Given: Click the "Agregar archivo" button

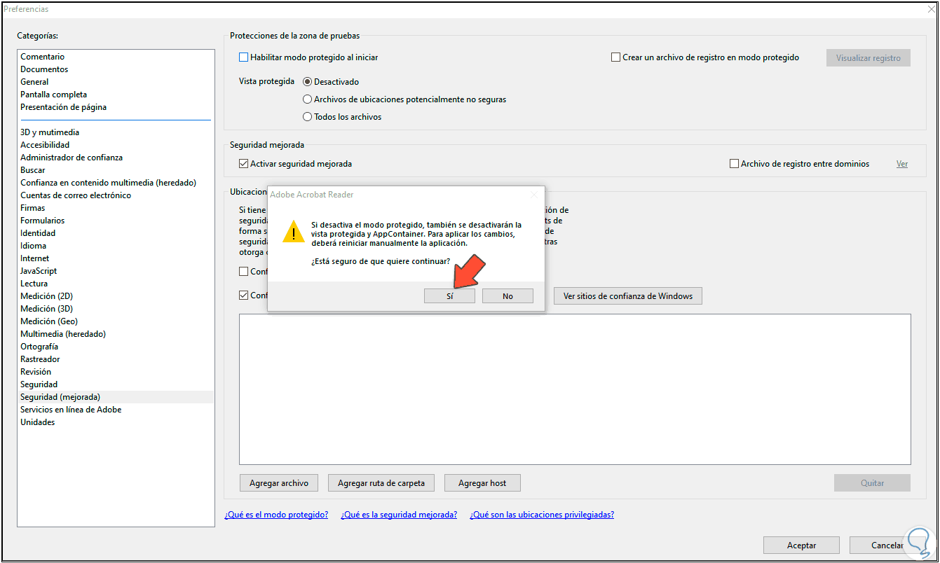Looking at the screenshot, I should tap(278, 482).
